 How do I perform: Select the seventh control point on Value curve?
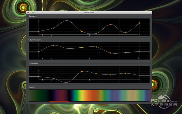tap(125, 73)
